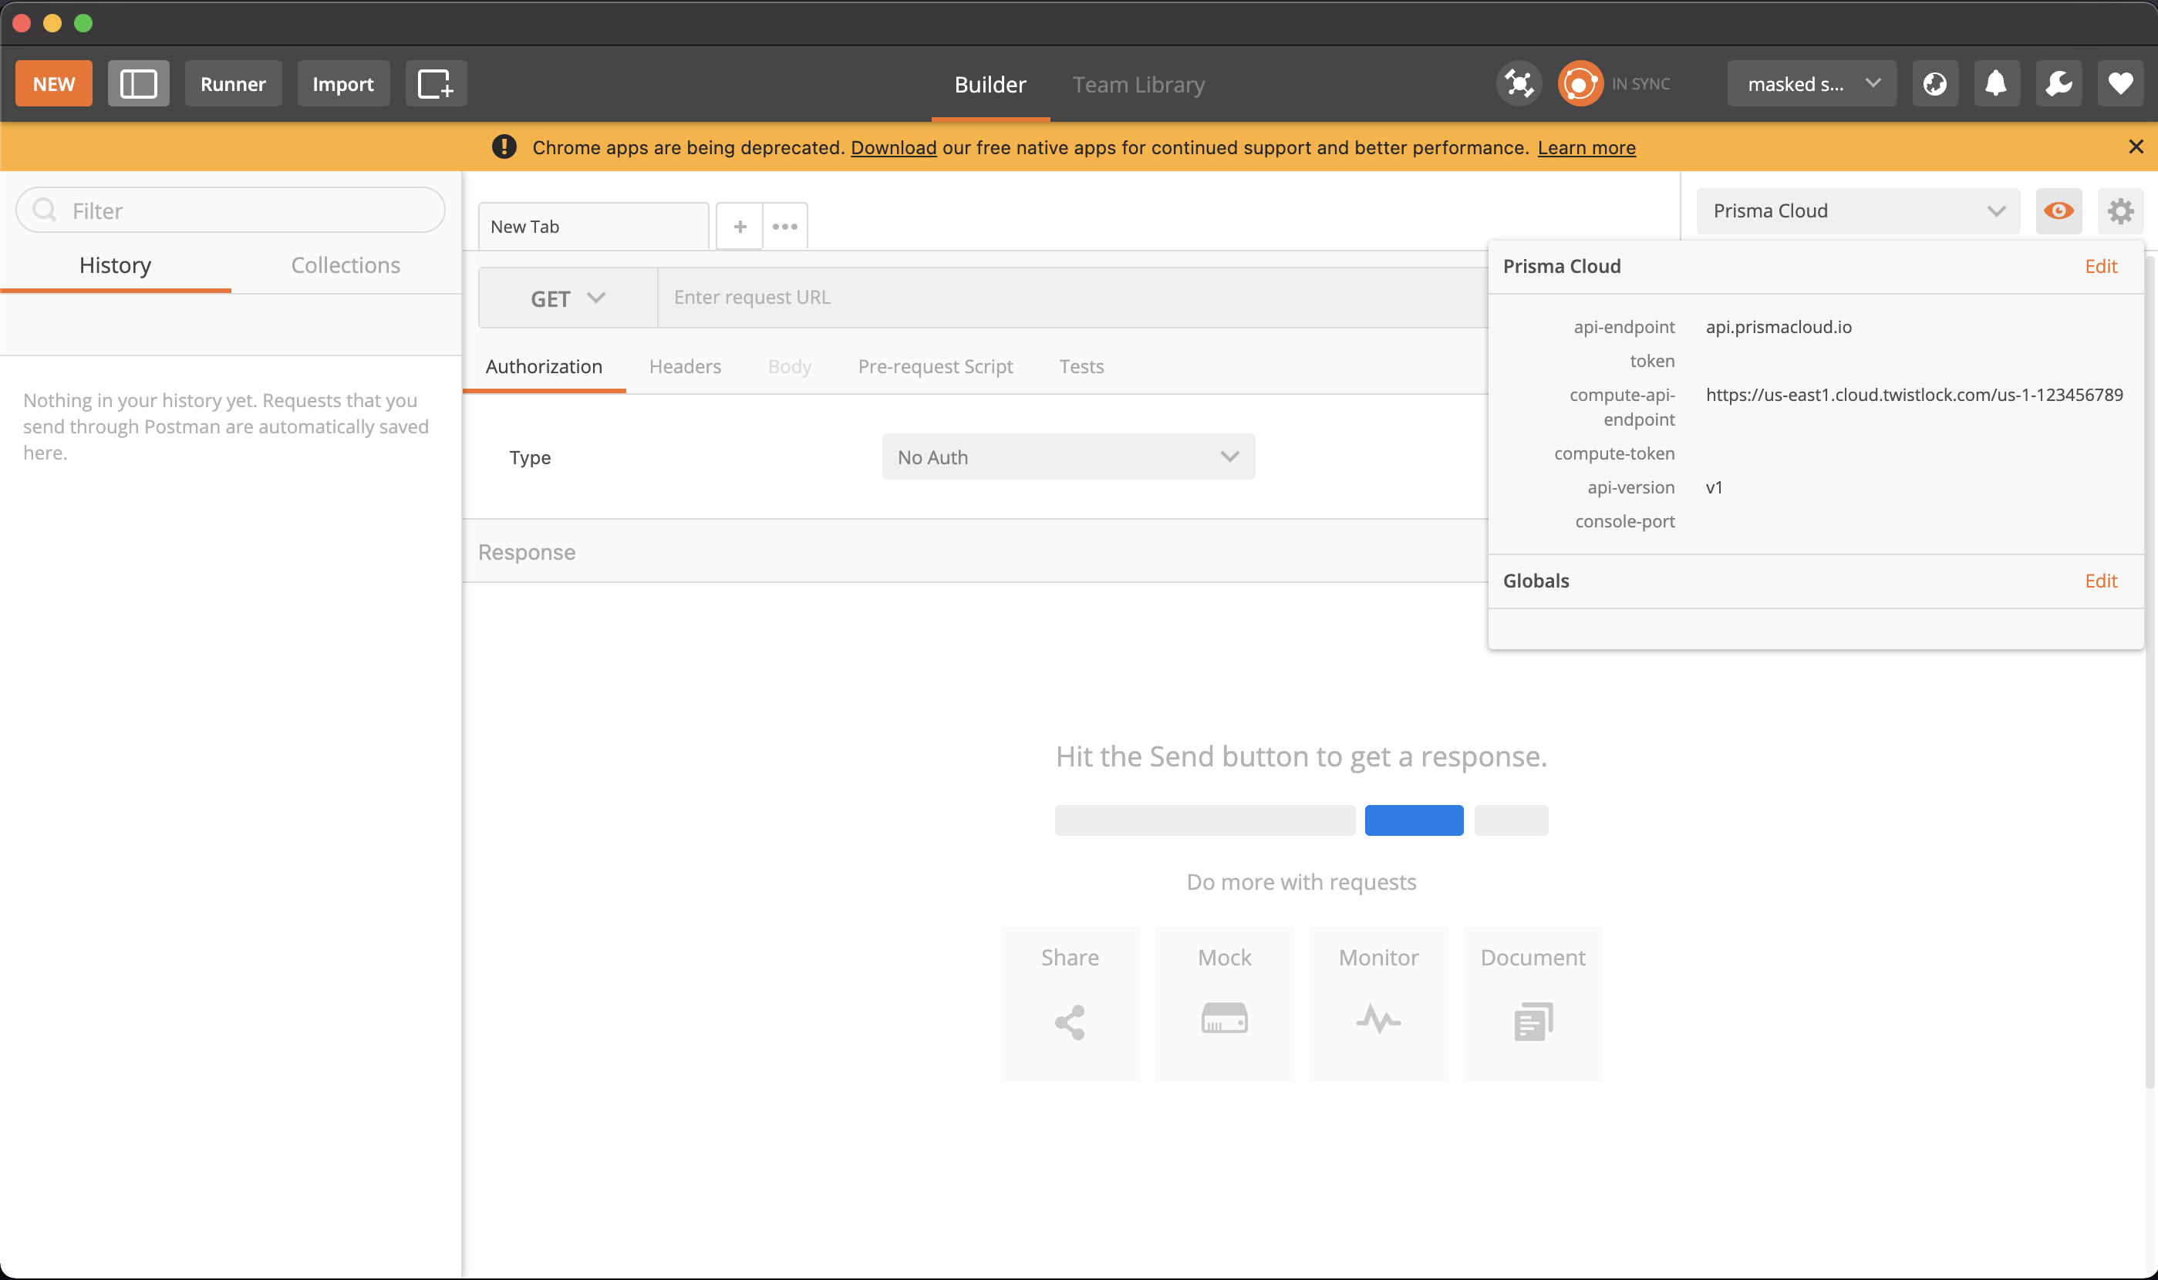Click Edit next to Prisma Cloud
The height and width of the screenshot is (1280, 2158).
2100,266
